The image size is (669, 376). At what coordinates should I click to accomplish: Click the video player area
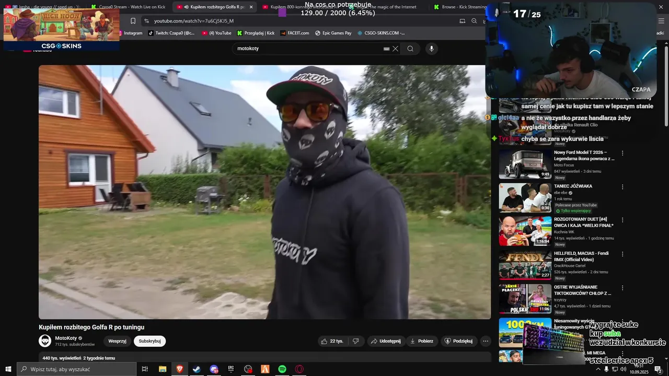[x=264, y=192]
